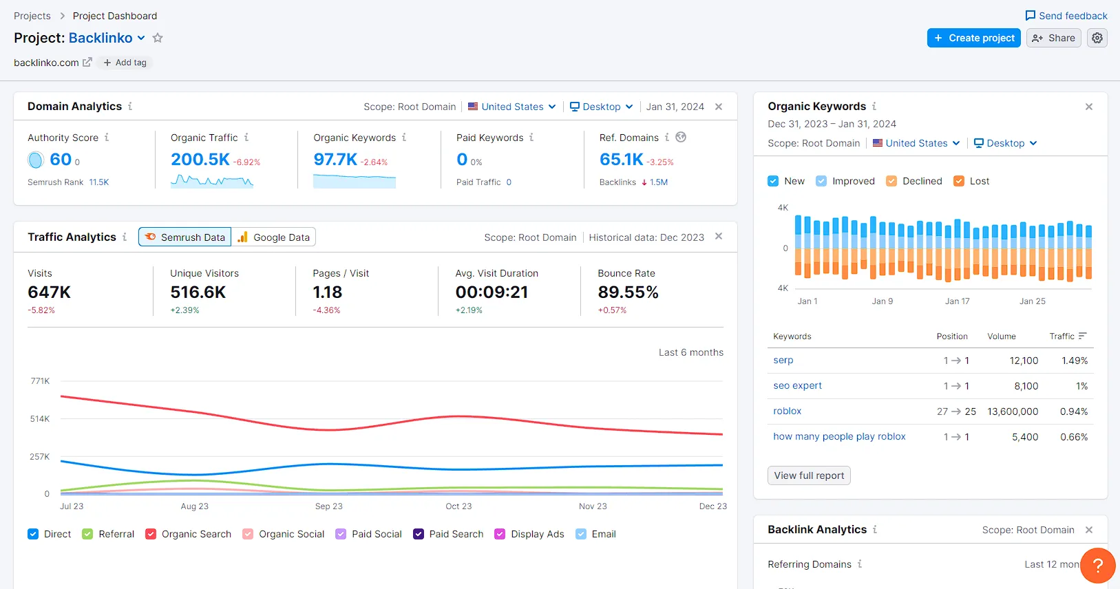
Task: Click the icon beside Ref. Domains info
Action: tap(681, 137)
